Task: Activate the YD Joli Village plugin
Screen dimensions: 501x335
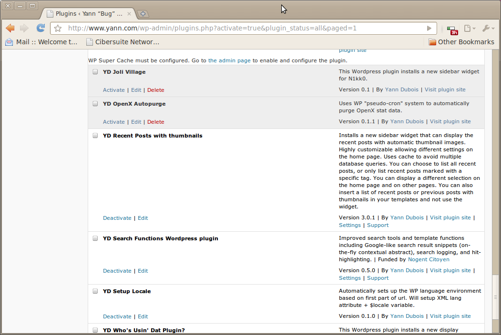Action: pyautogui.click(x=114, y=90)
